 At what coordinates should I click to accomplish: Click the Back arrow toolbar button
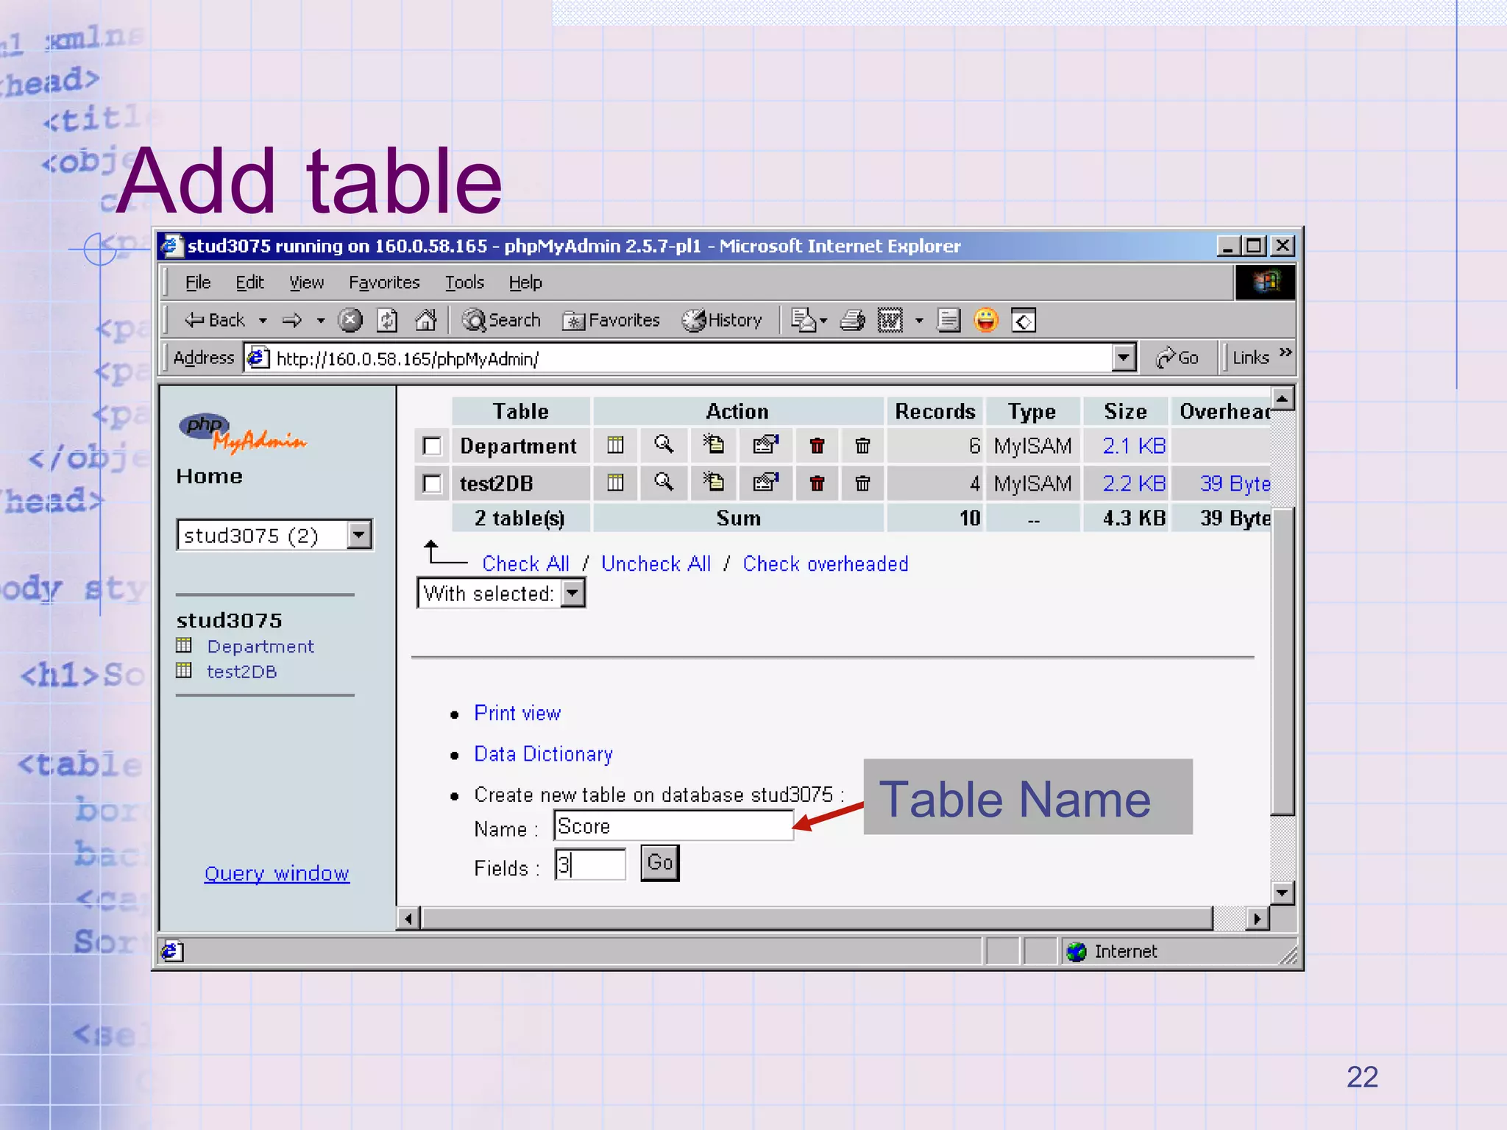[x=214, y=320]
